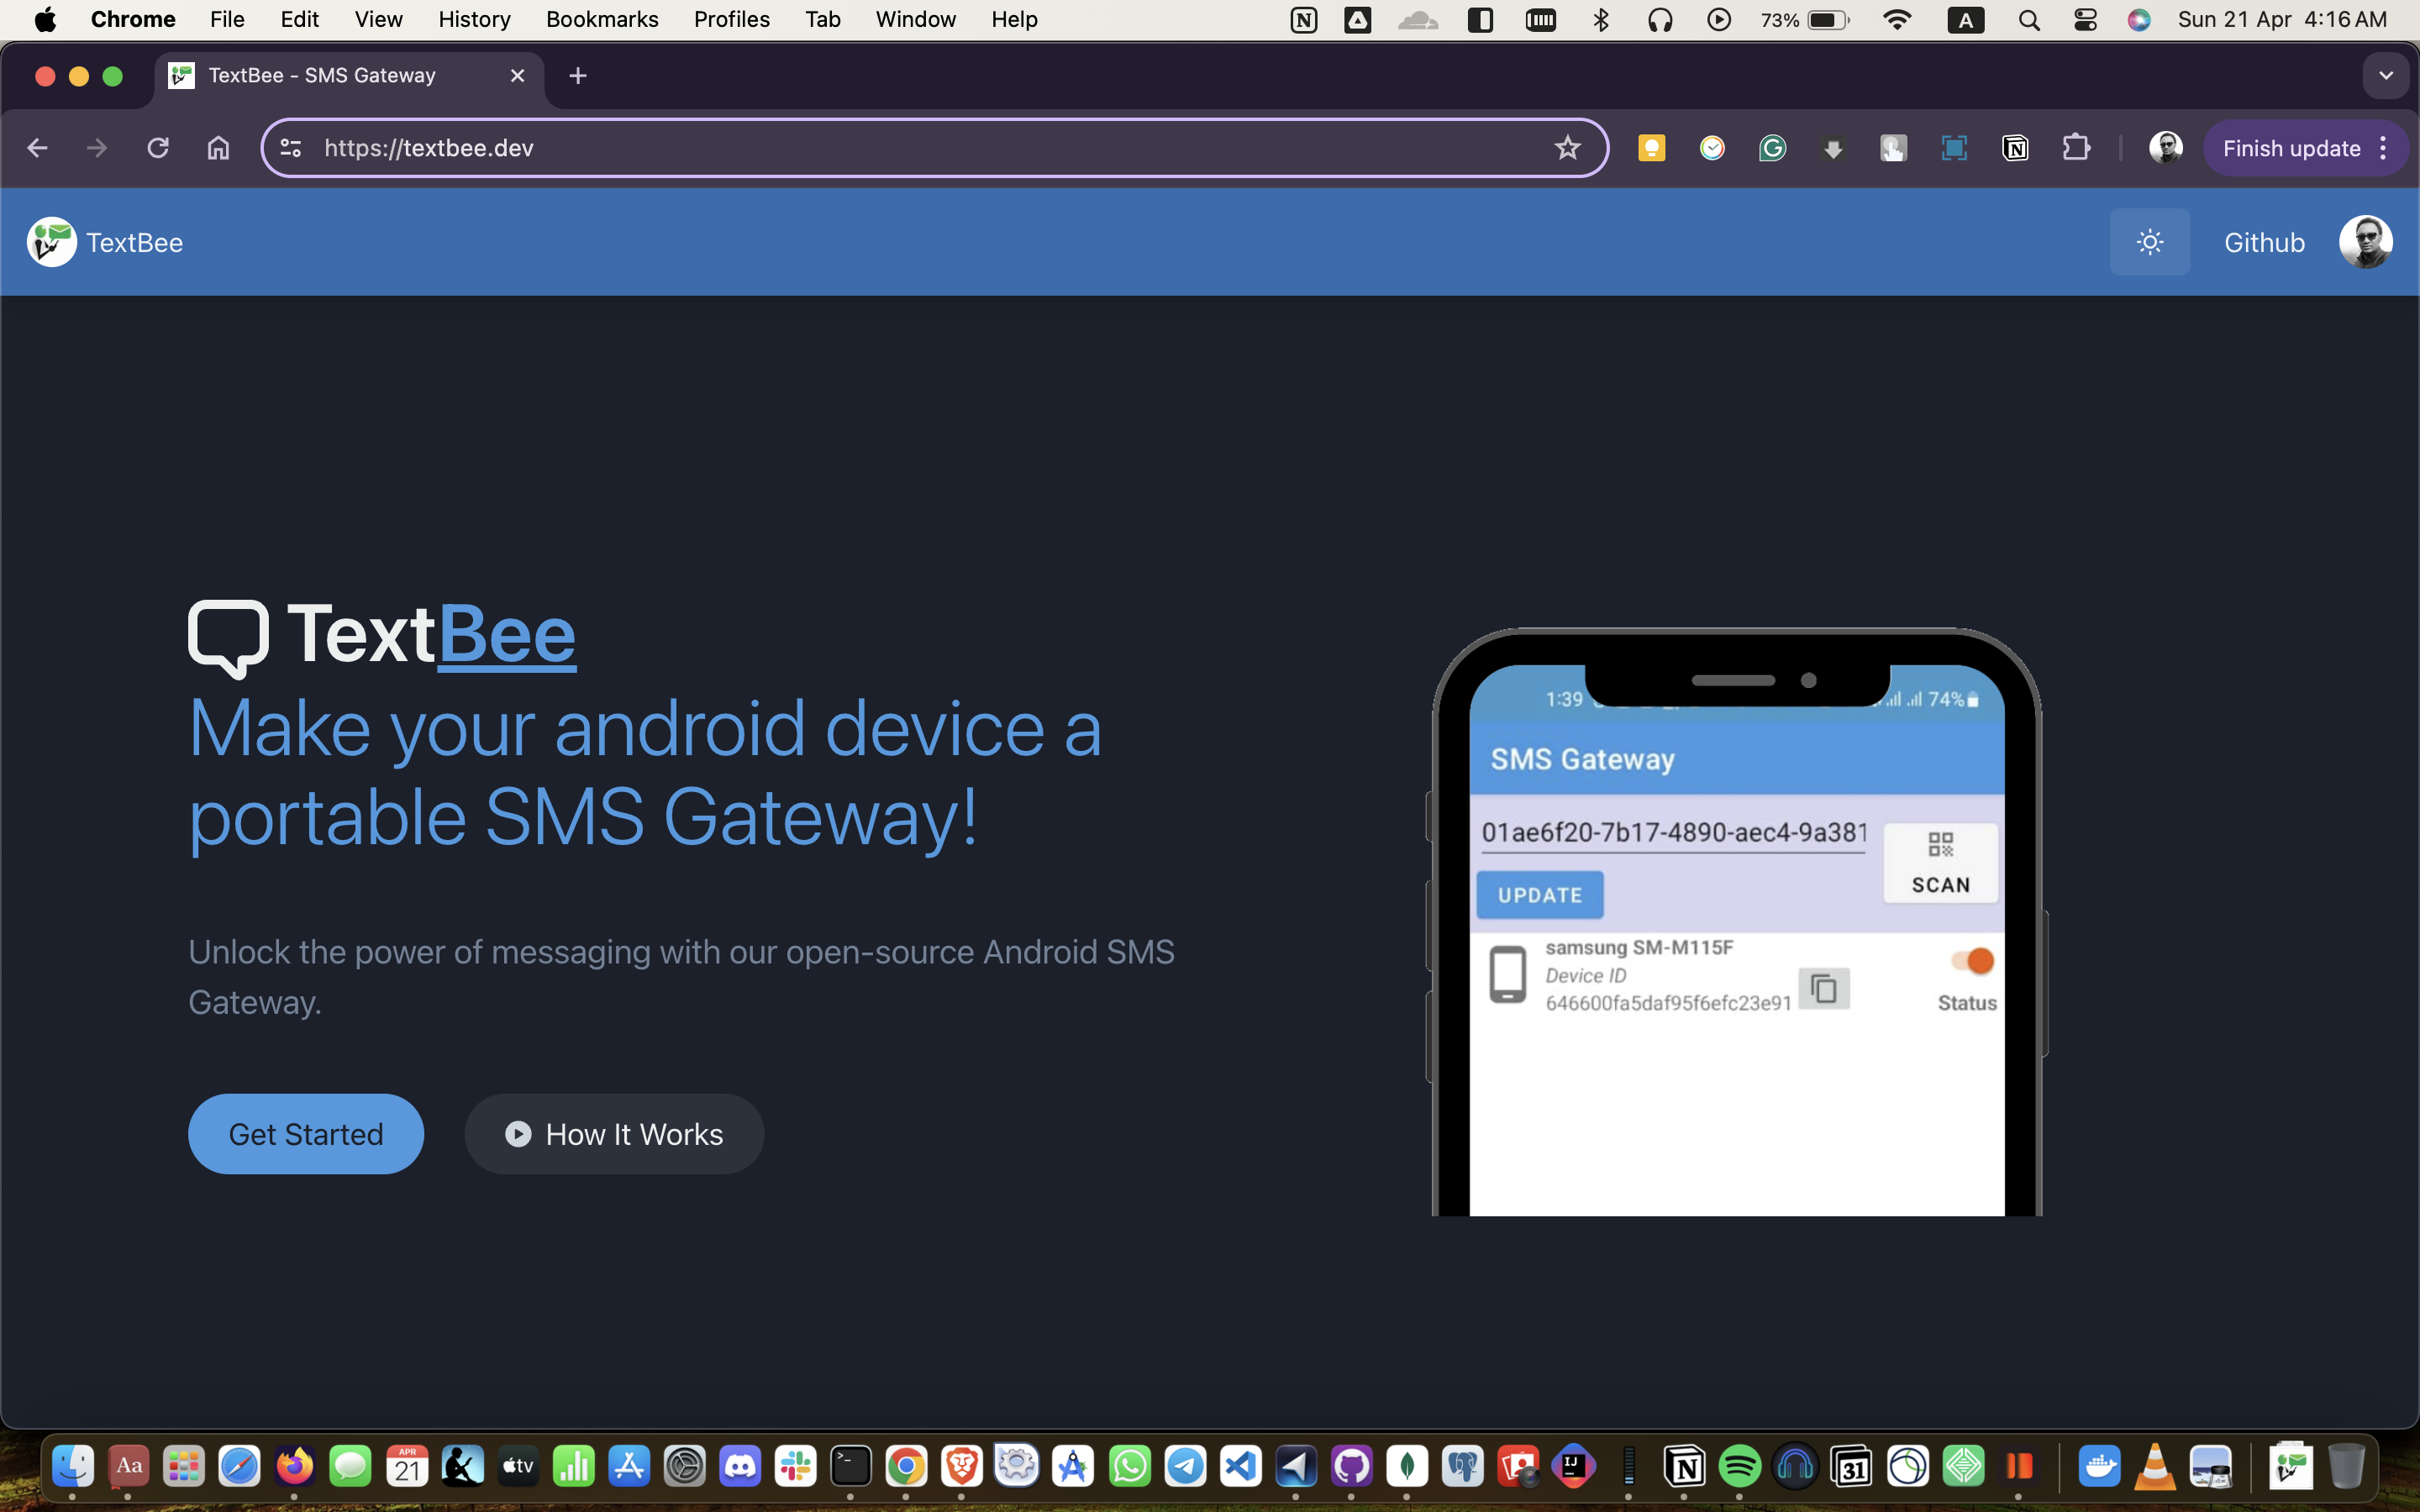Open the Chrome application menu
The width and height of the screenshot is (2420, 1512).
tap(133, 19)
